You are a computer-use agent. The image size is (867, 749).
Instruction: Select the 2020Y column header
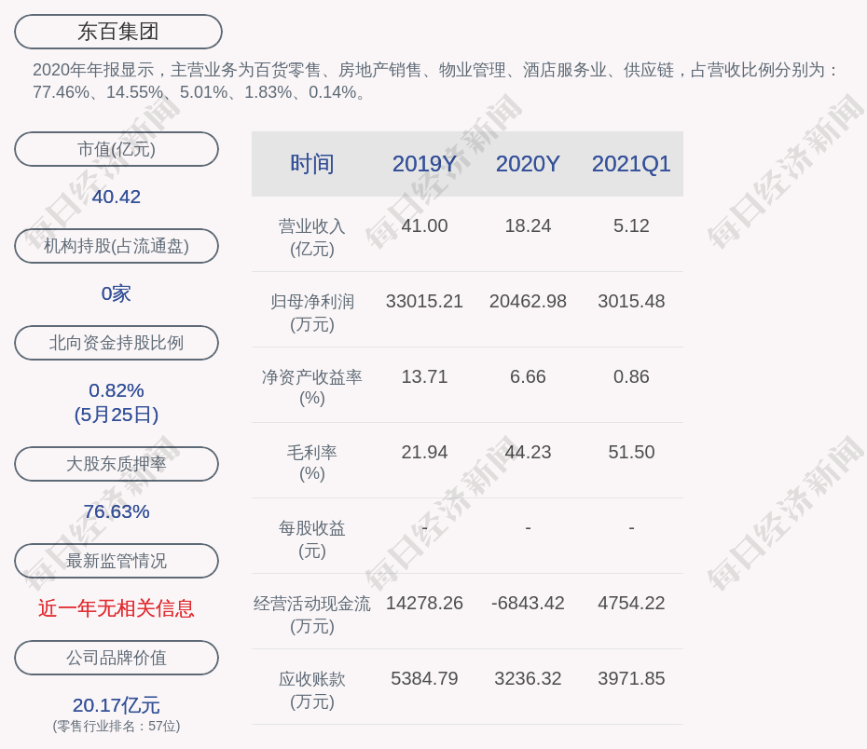click(527, 164)
